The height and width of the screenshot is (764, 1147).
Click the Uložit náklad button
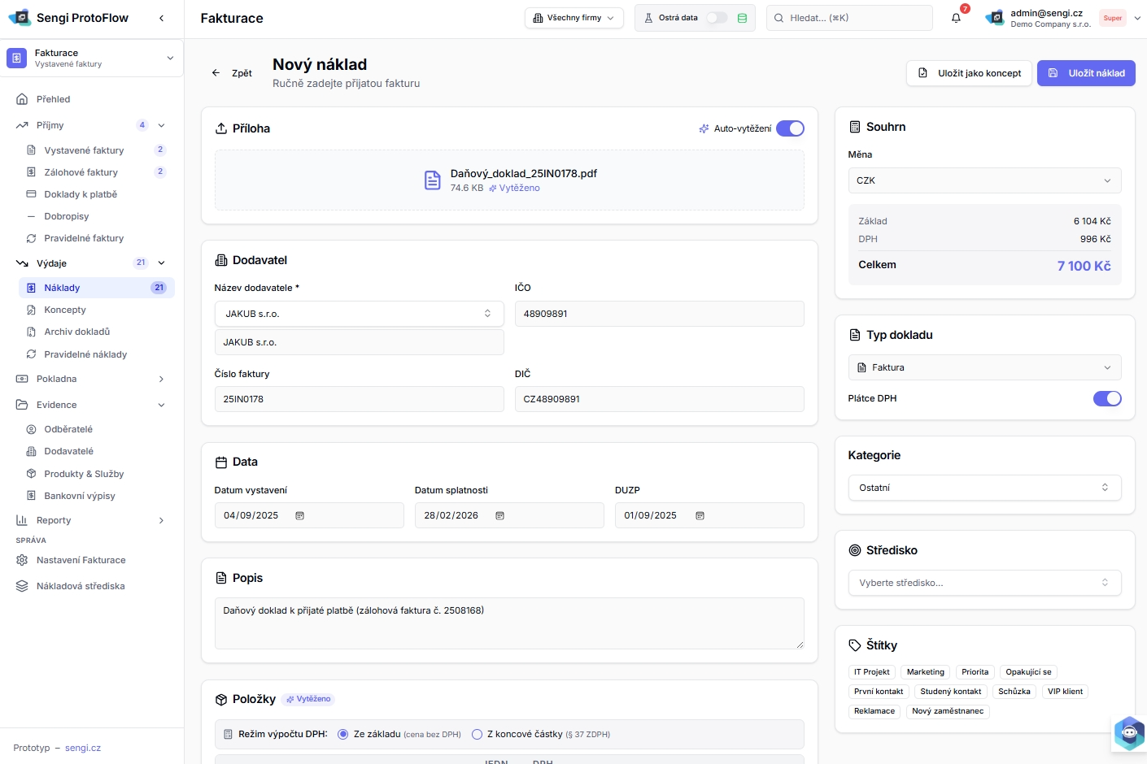[x=1086, y=73]
